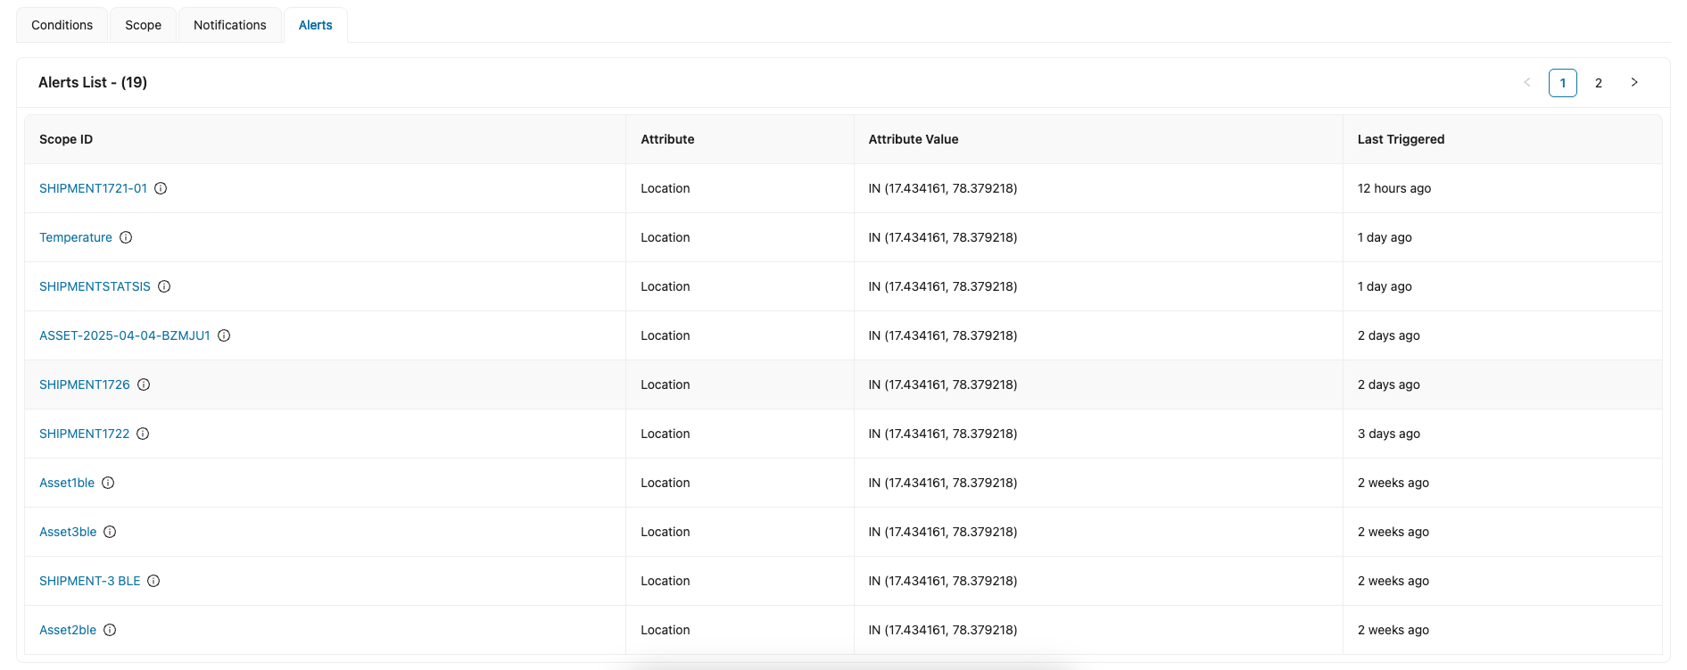
Task: Click coordinates value in SHIPMENT1726 row
Action: point(943,385)
